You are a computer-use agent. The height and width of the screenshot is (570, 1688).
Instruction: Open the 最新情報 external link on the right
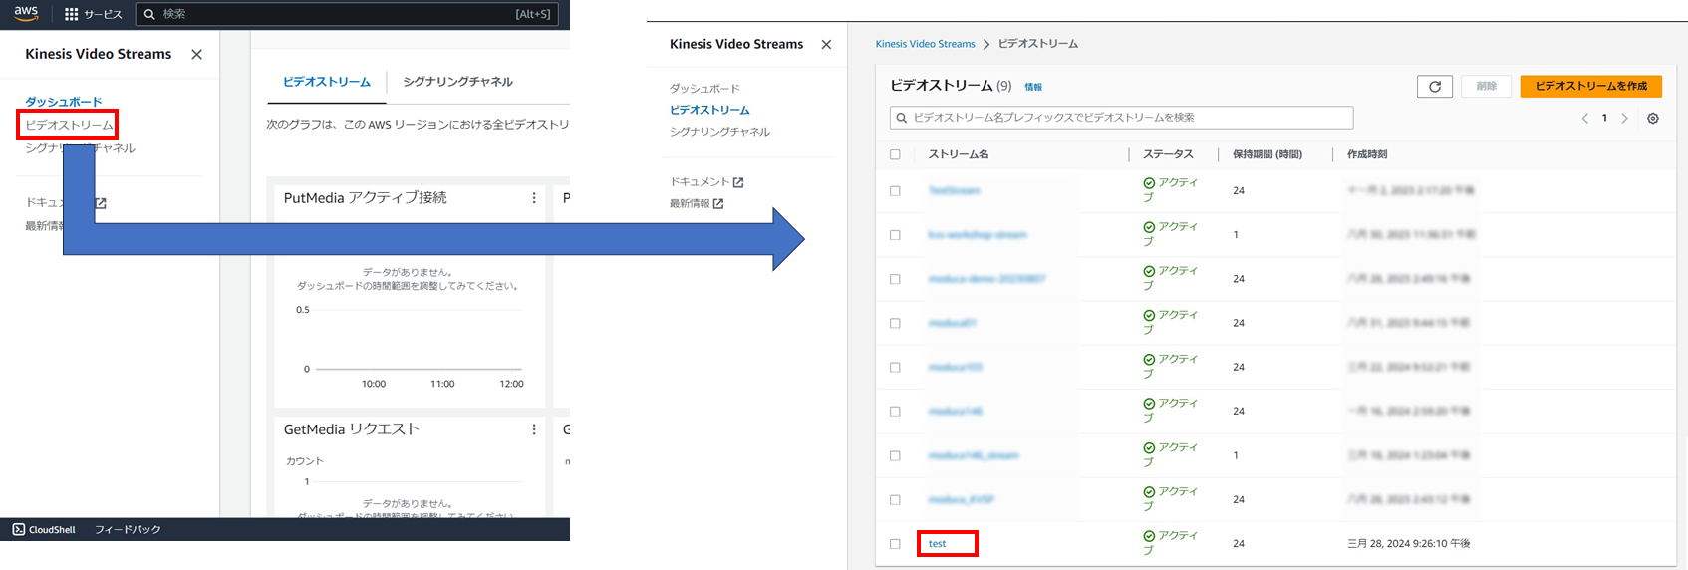point(697,203)
